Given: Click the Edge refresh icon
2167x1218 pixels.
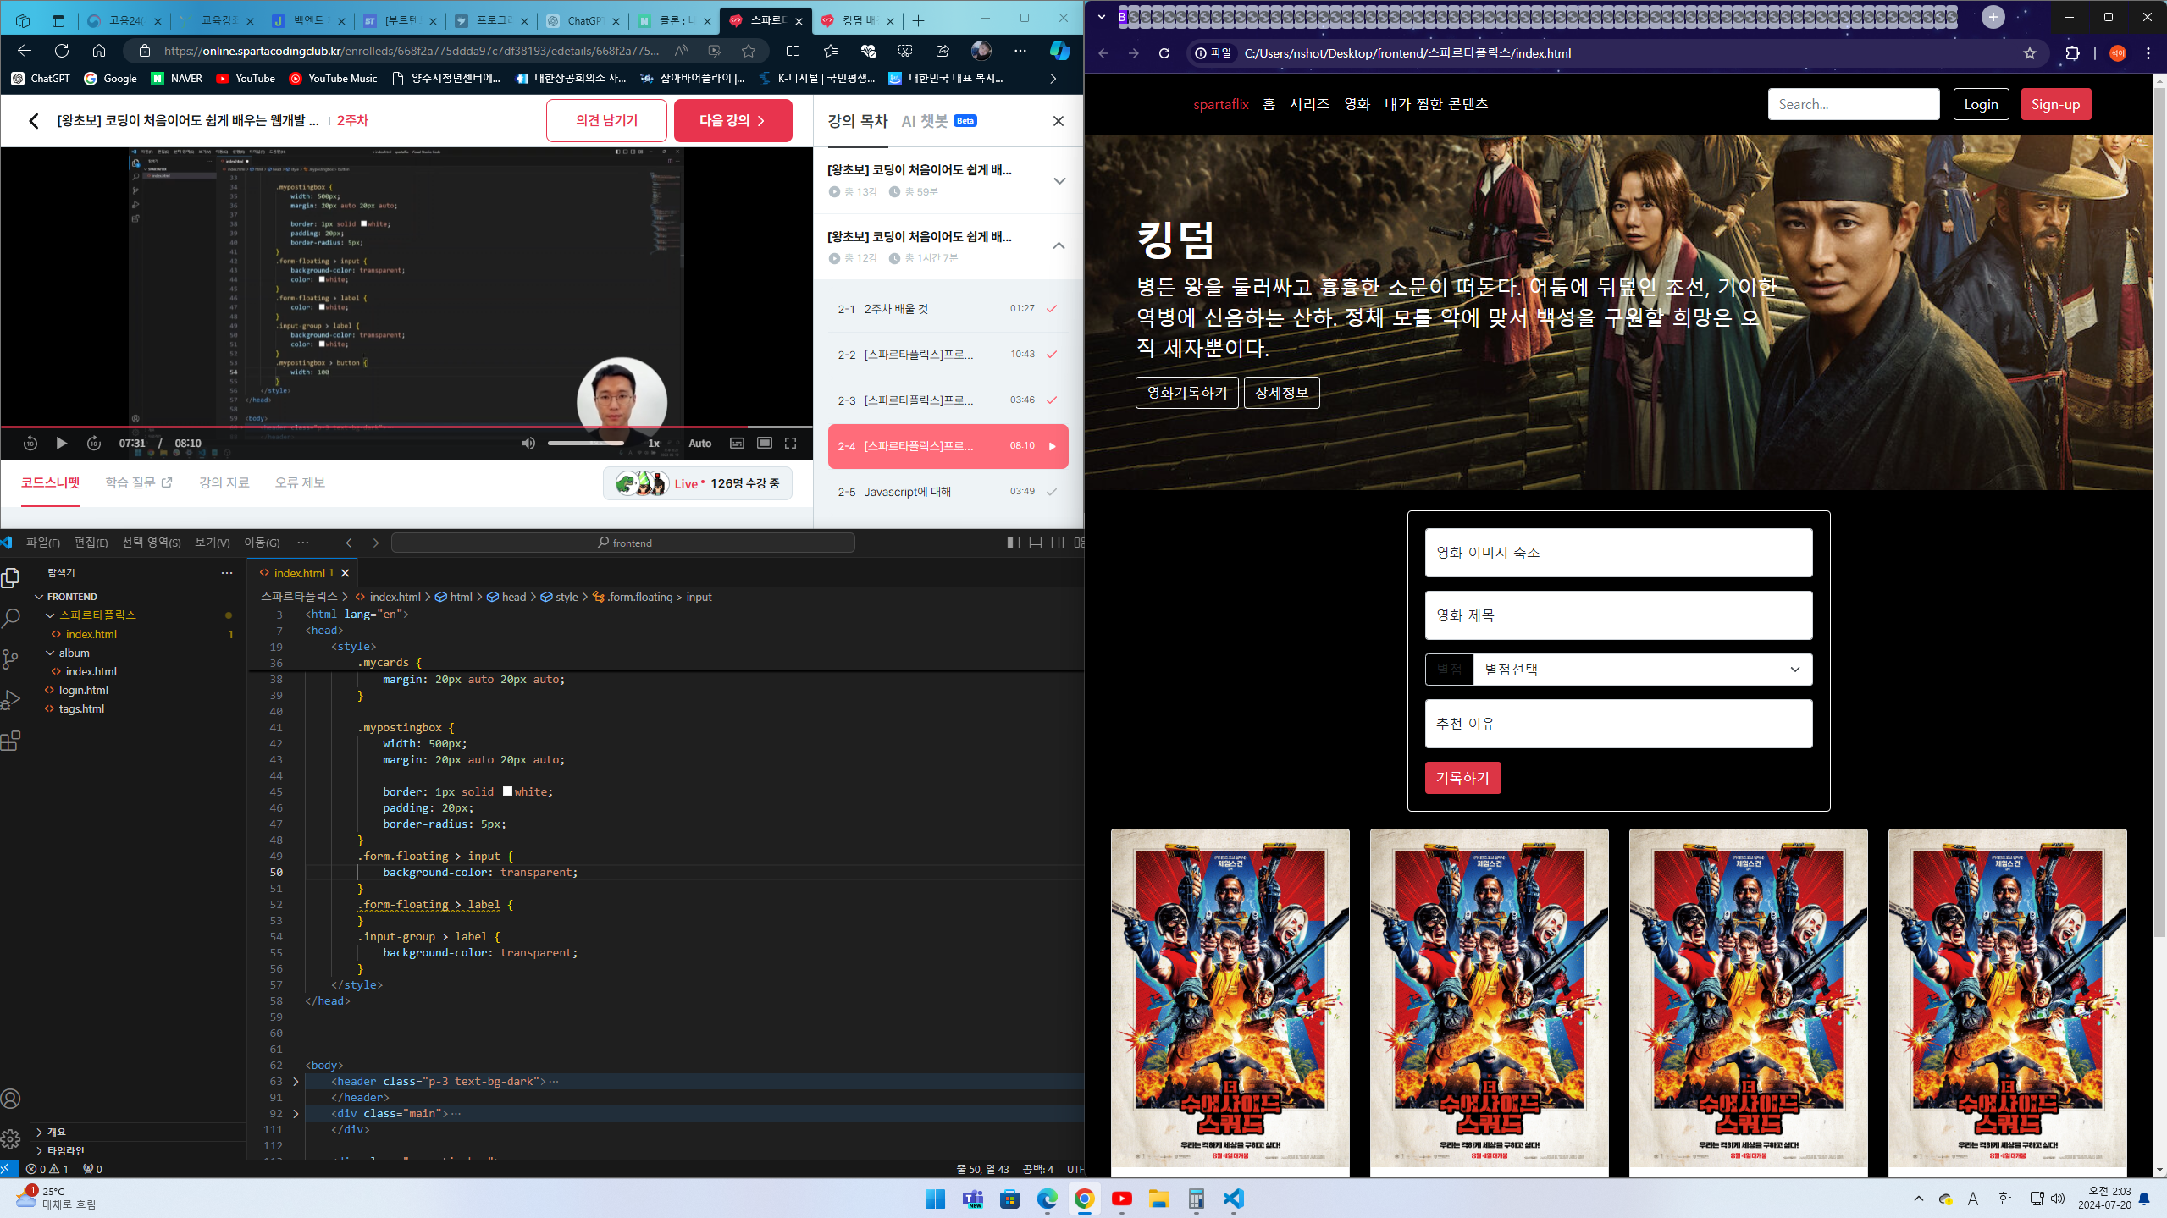Looking at the screenshot, I should (62, 51).
